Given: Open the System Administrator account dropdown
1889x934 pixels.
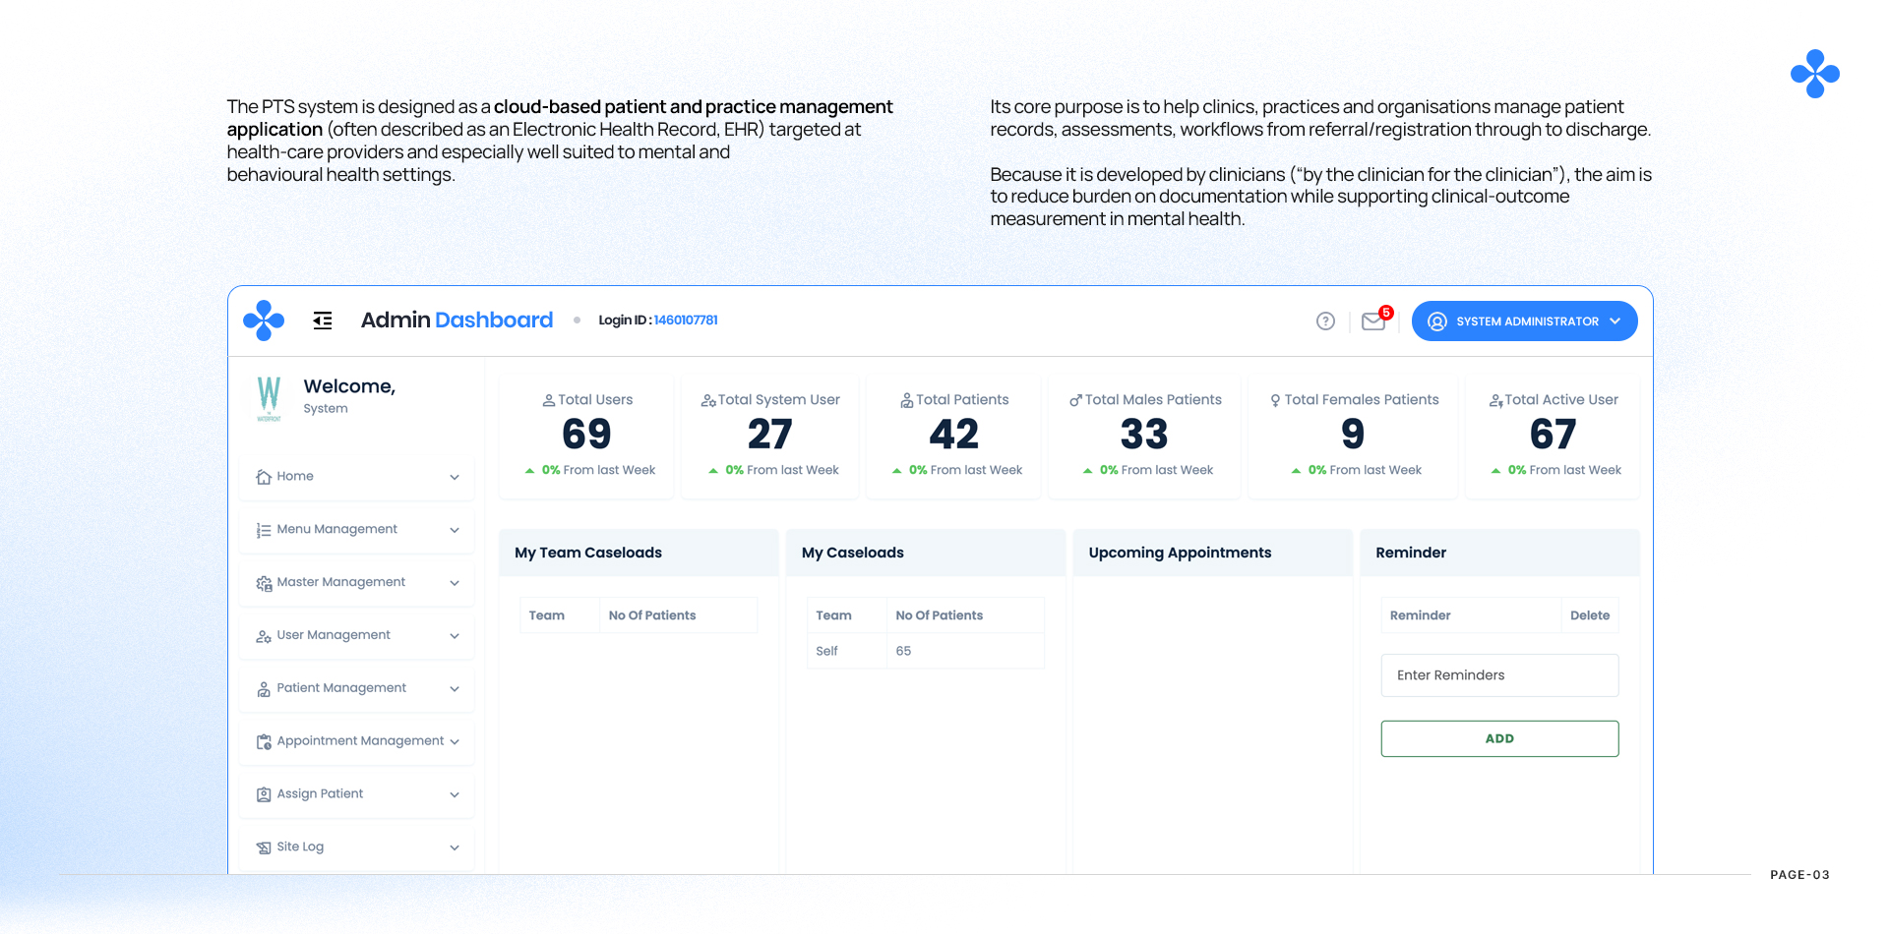Looking at the screenshot, I should (1524, 321).
